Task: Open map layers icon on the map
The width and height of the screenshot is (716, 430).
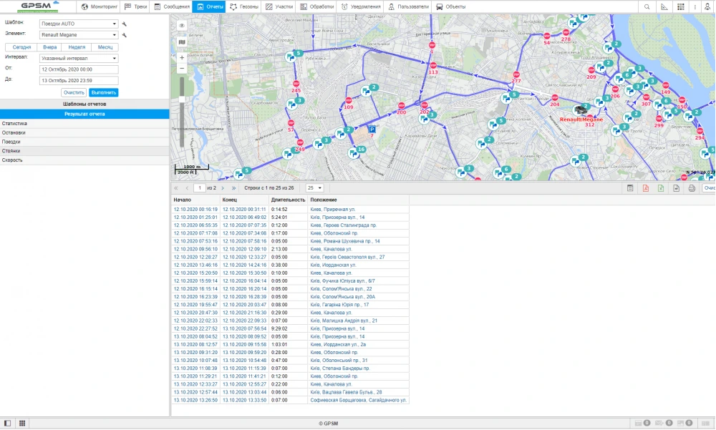Action: [182, 41]
